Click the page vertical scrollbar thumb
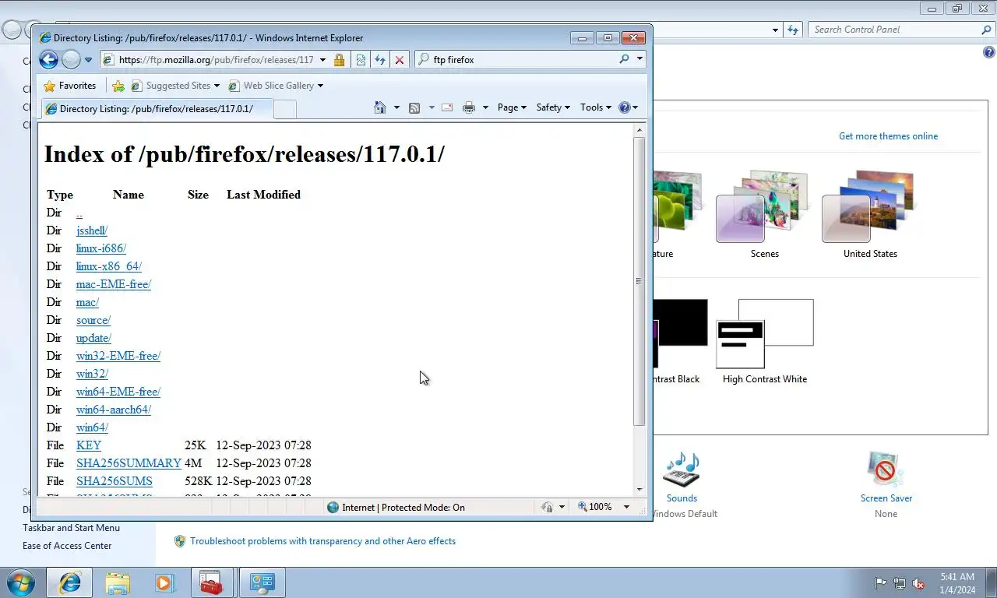997x598 pixels. tap(639, 281)
